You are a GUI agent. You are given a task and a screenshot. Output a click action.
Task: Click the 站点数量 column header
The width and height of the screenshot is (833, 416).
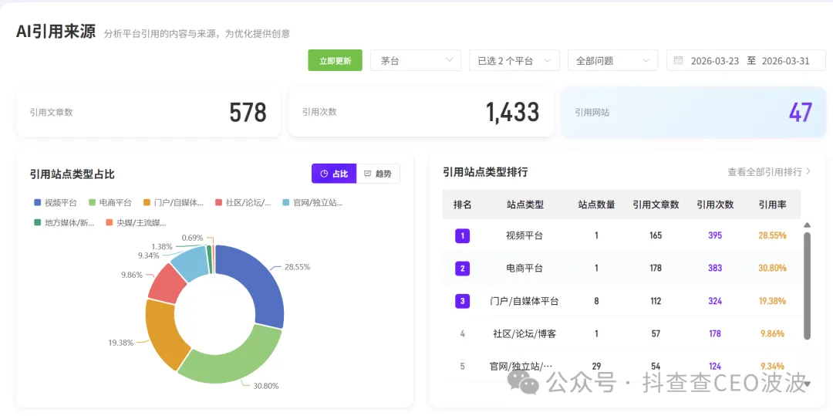[596, 205]
